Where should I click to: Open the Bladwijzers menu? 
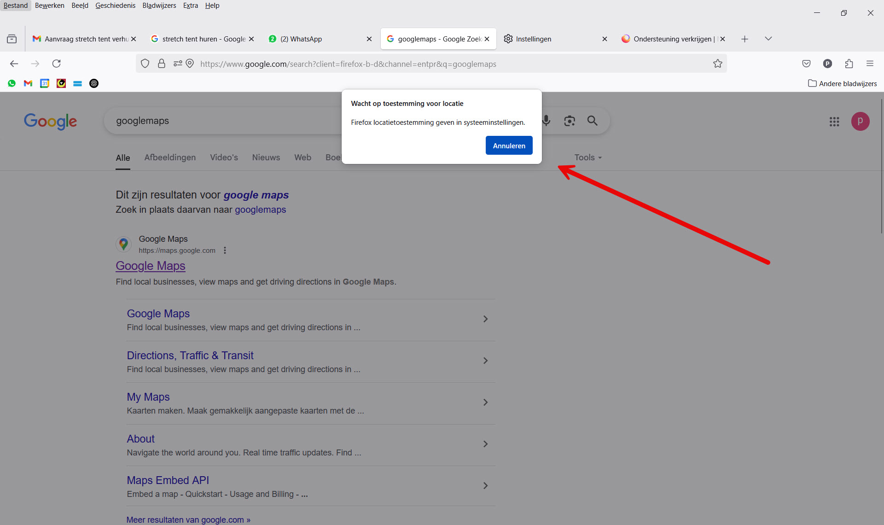coord(159,6)
